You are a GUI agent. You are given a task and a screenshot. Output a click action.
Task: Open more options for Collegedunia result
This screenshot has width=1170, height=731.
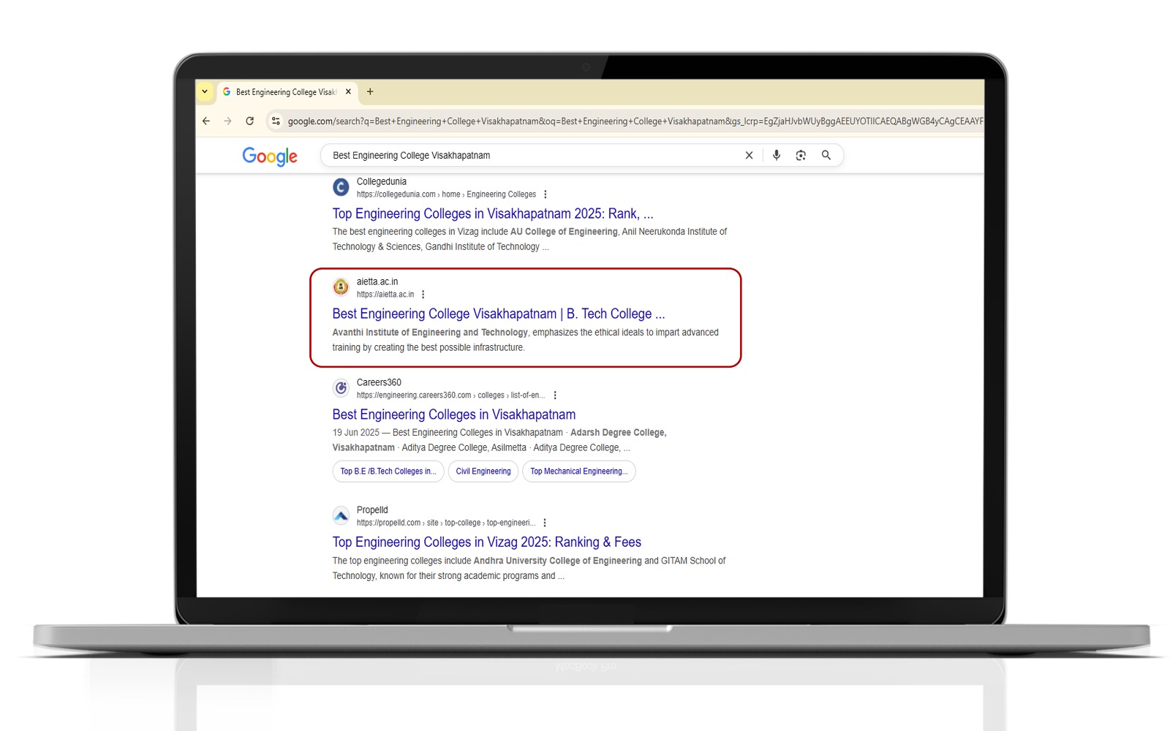coord(546,194)
